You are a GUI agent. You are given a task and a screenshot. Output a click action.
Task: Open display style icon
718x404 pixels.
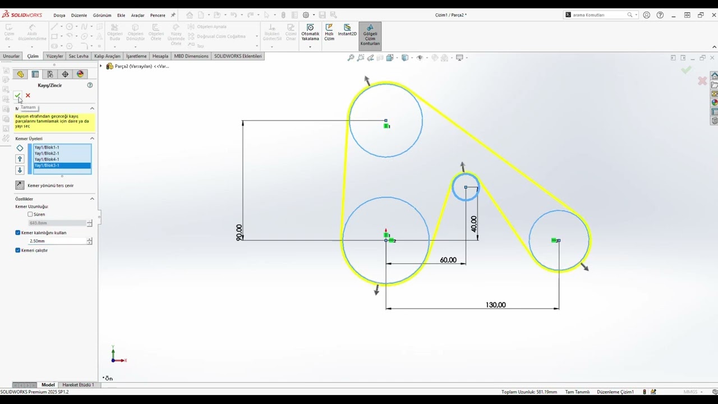tap(404, 58)
